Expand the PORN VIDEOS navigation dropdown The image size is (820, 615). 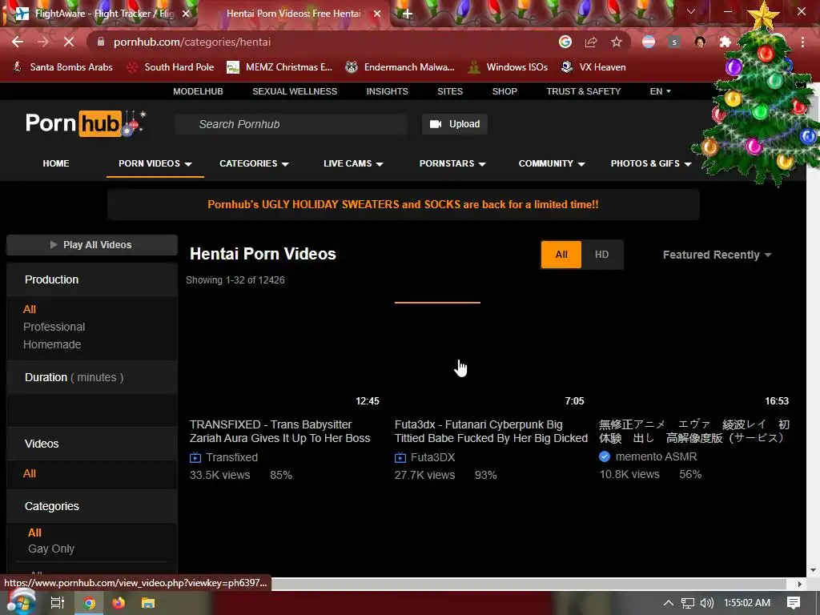tap(155, 163)
